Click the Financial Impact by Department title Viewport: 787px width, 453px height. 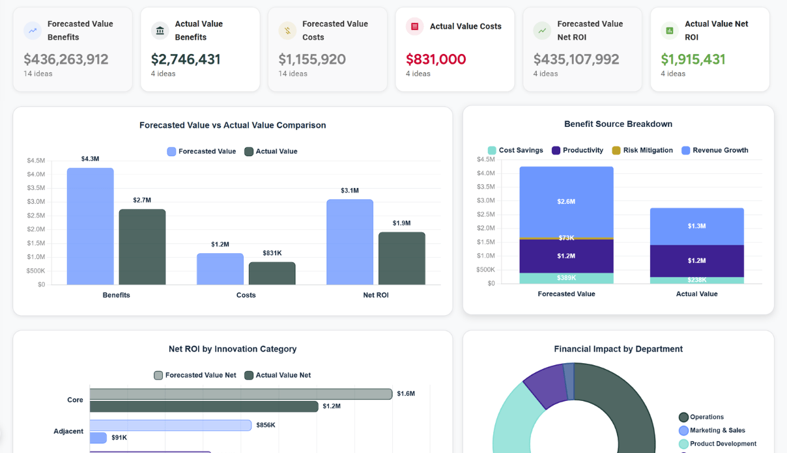[618, 349]
